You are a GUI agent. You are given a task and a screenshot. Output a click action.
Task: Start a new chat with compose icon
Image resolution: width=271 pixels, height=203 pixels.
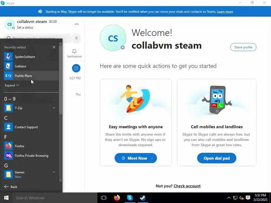(76, 68)
